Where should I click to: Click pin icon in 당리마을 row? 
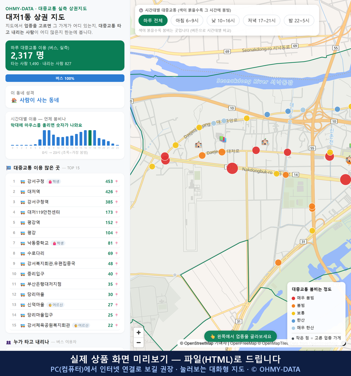click(117, 294)
